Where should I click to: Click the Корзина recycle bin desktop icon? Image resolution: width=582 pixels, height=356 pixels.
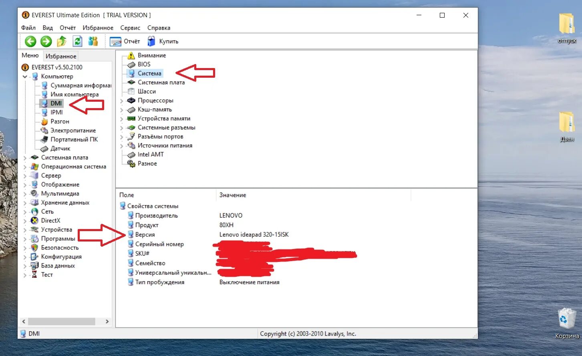tap(567, 324)
